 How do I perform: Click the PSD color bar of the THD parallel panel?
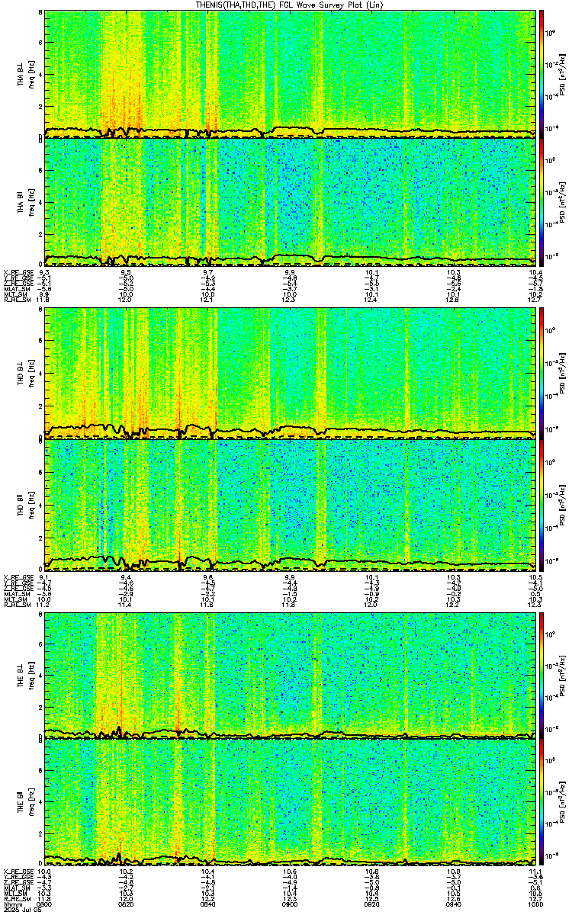542,506
